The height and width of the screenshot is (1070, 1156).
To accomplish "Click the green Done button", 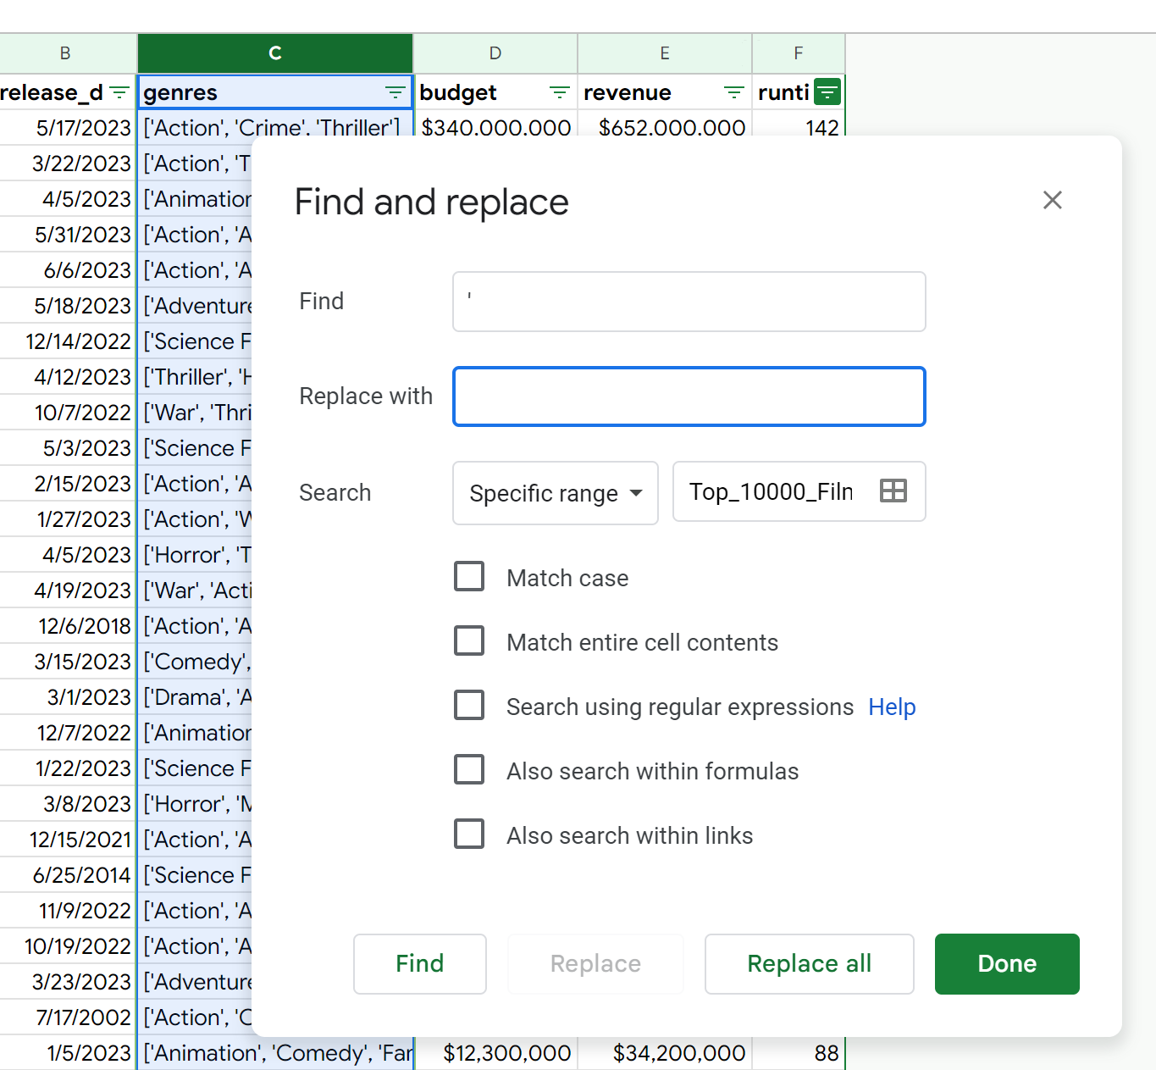I will [1006, 964].
